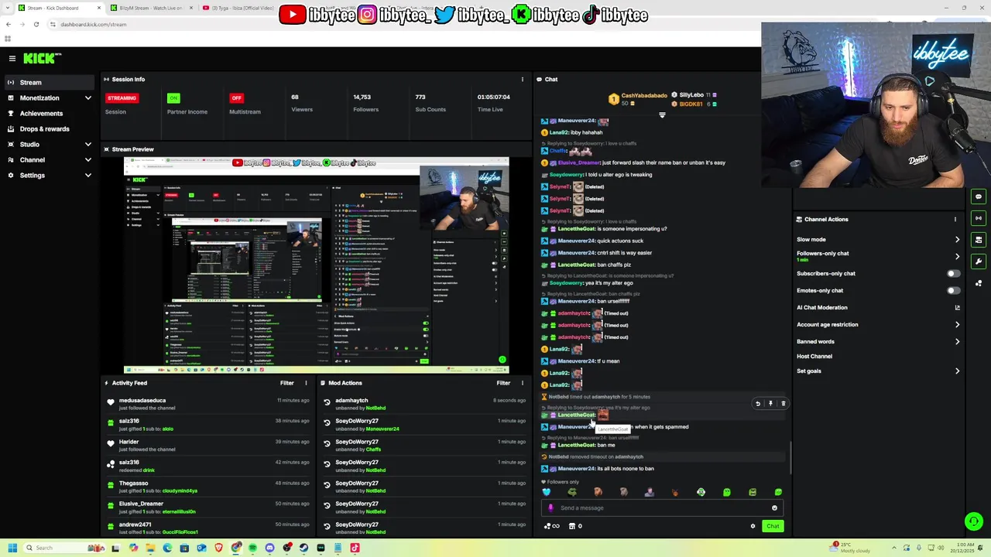Viewport: 991px width, 557px height.
Task: Open Spotify from the taskbar
Action: click(x=252, y=548)
